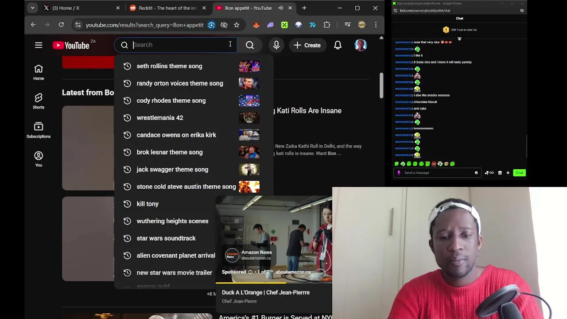Open the Chrome tab search dropdown
567x319 pixels.
tap(32, 8)
